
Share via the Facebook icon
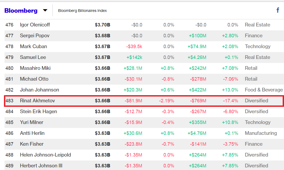point(278,10)
